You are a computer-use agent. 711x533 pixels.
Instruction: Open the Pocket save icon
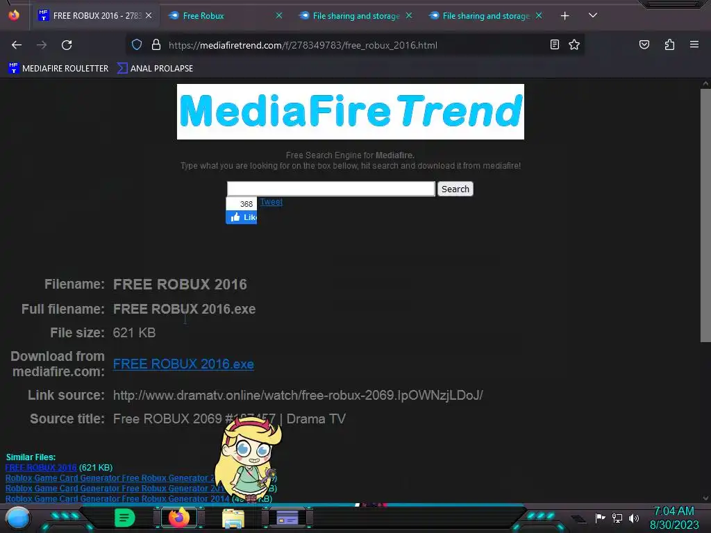click(x=644, y=45)
